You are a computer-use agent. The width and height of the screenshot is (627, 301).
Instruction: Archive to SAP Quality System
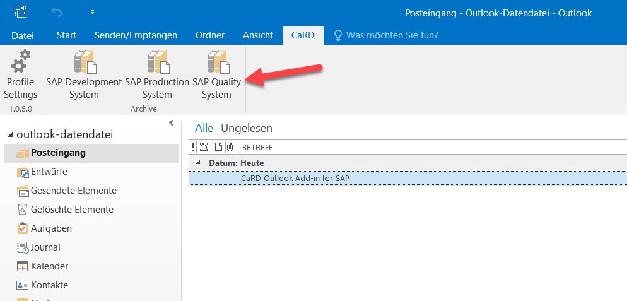216,74
